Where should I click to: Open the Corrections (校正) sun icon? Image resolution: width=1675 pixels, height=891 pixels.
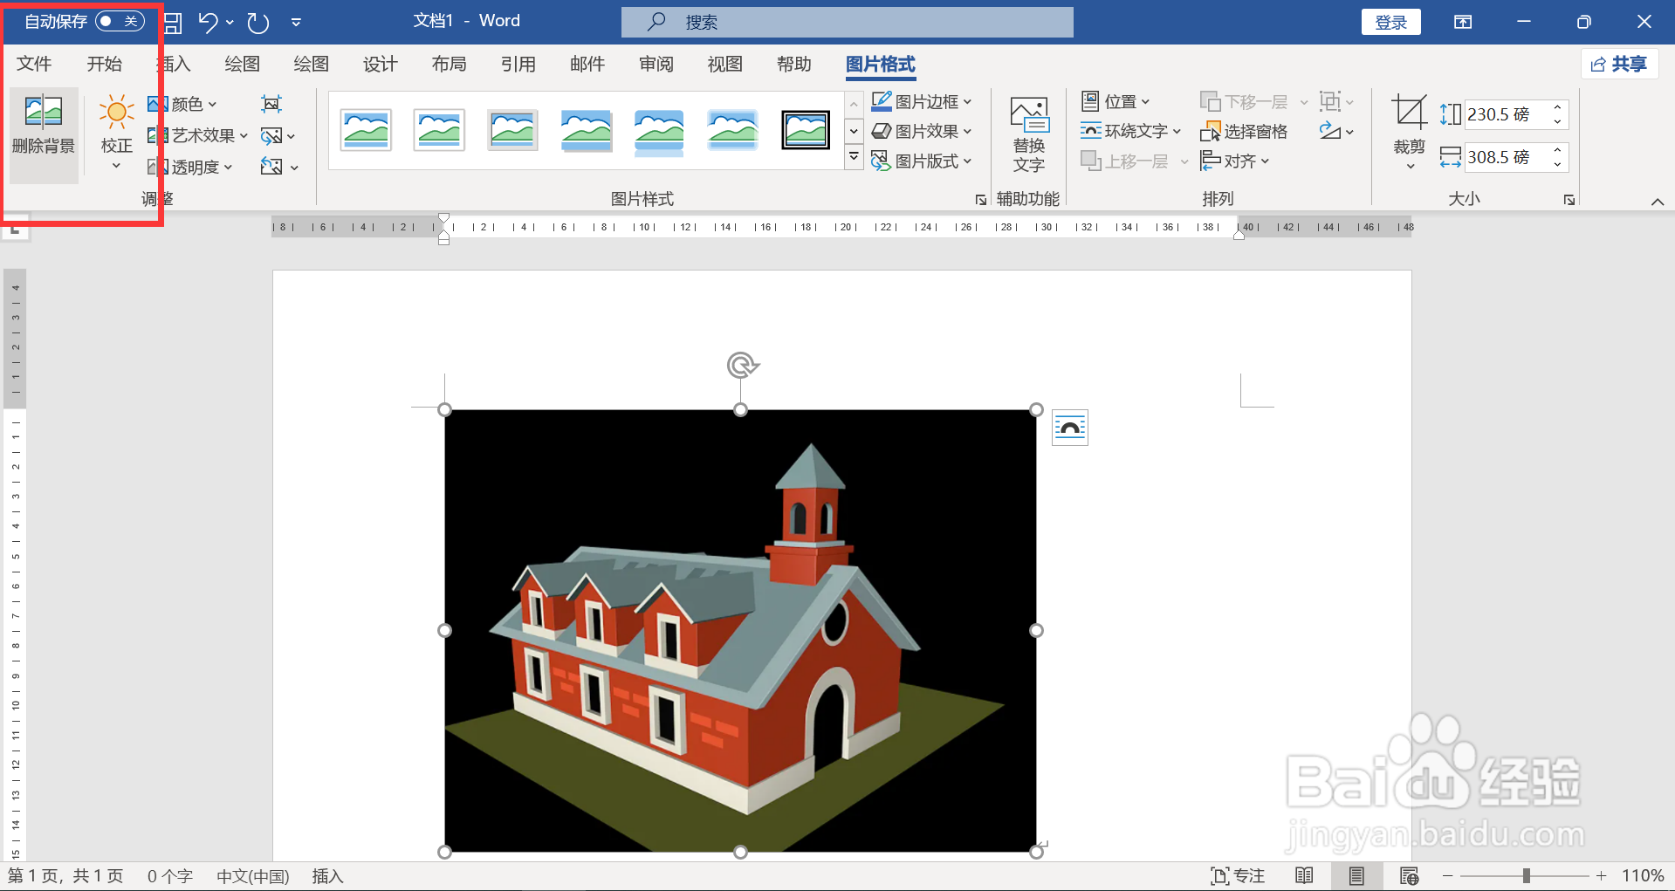(x=116, y=113)
